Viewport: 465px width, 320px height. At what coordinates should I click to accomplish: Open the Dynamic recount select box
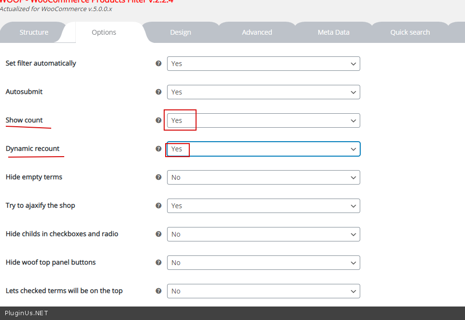pyautogui.click(x=263, y=149)
